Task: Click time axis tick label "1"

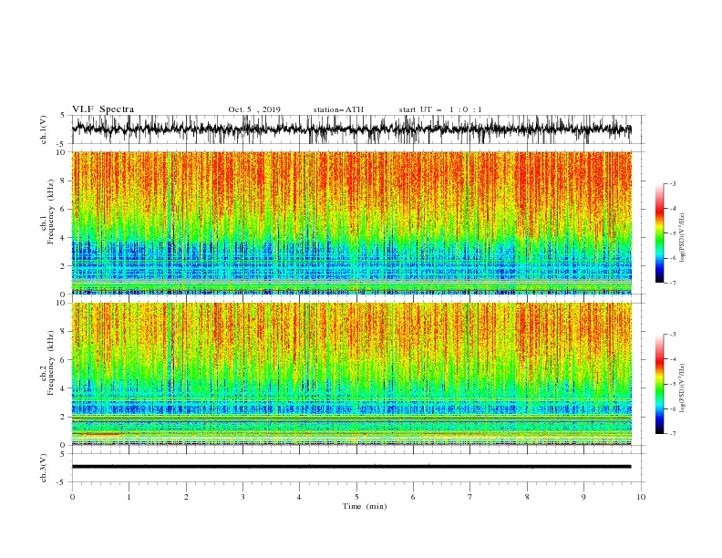Action: pos(129,497)
